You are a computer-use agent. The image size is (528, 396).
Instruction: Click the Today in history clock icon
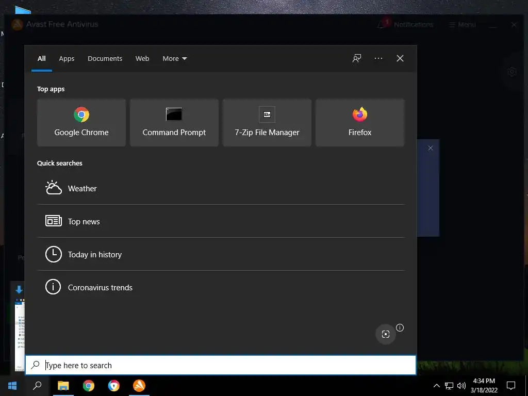[x=54, y=254]
